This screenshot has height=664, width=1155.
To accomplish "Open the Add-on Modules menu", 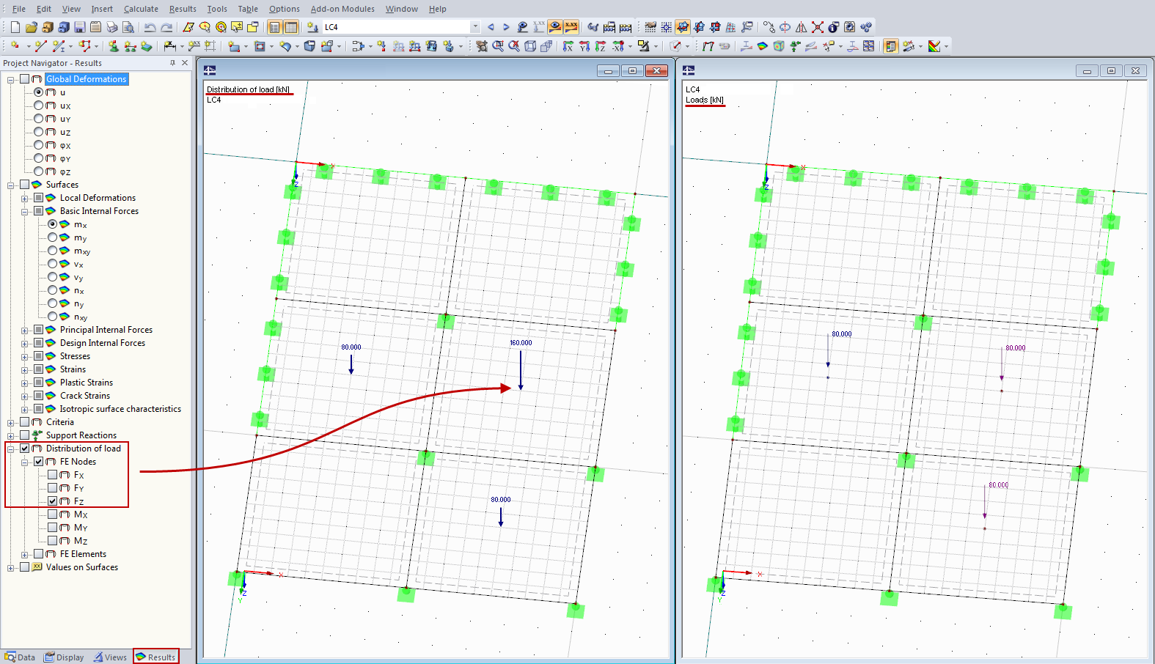I will [x=342, y=9].
